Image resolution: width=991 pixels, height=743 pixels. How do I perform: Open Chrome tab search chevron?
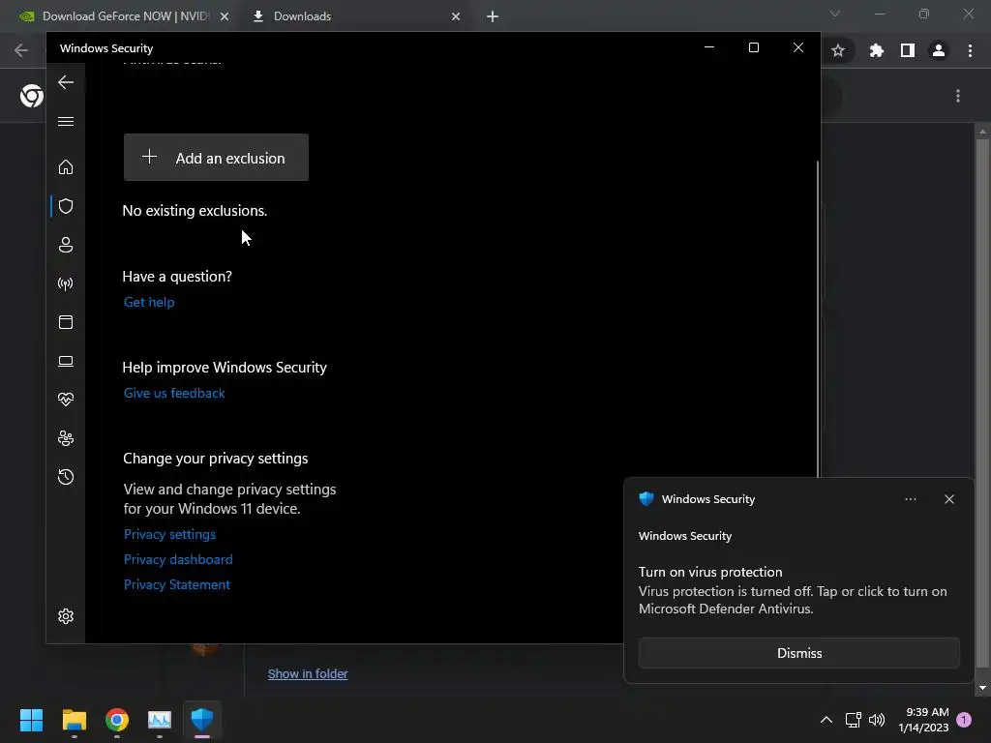tap(835, 14)
